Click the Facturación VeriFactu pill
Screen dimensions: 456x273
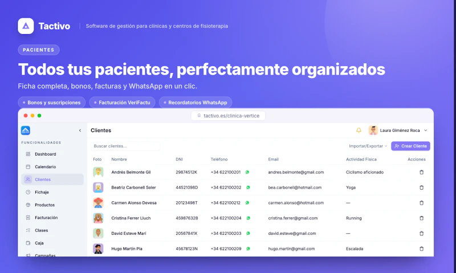point(122,103)
